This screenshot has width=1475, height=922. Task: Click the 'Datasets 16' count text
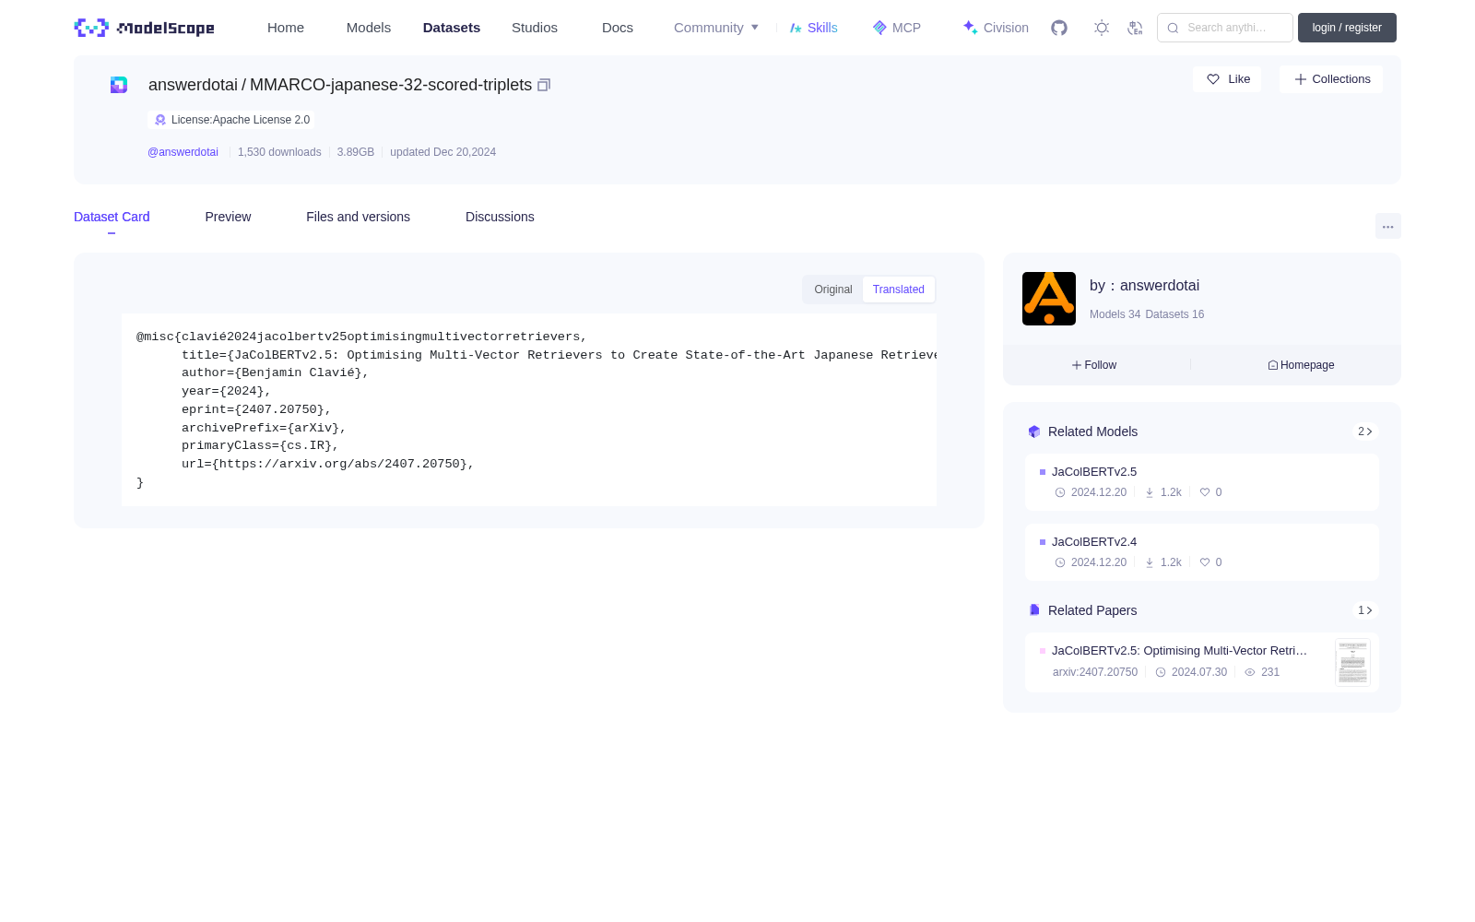tap(1174, 314)
